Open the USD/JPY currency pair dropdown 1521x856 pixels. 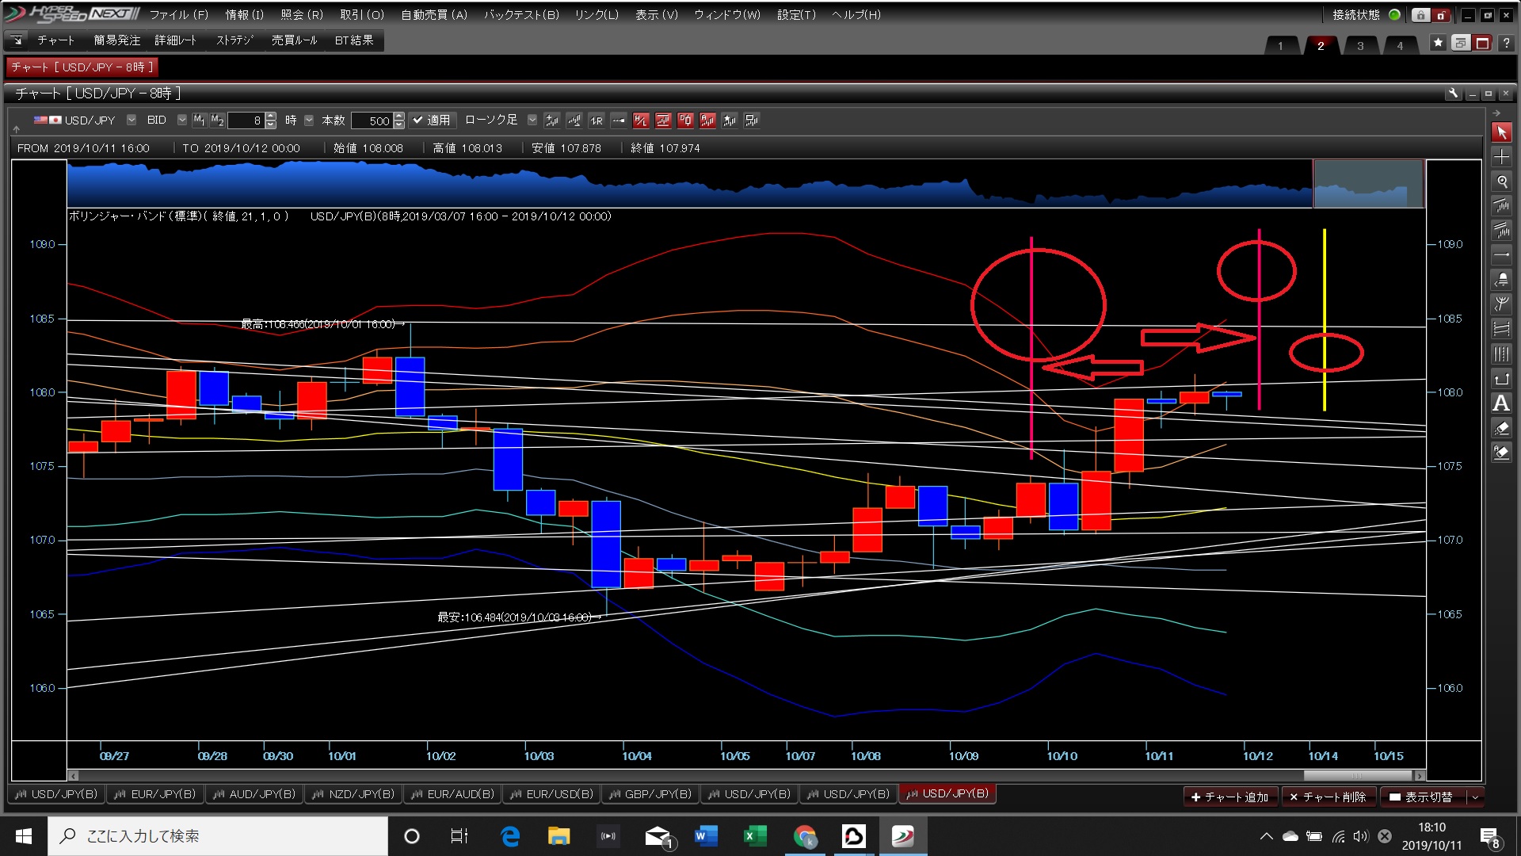(132, 120)
